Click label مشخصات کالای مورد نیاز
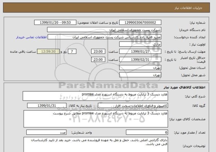 tap(187, 119)
